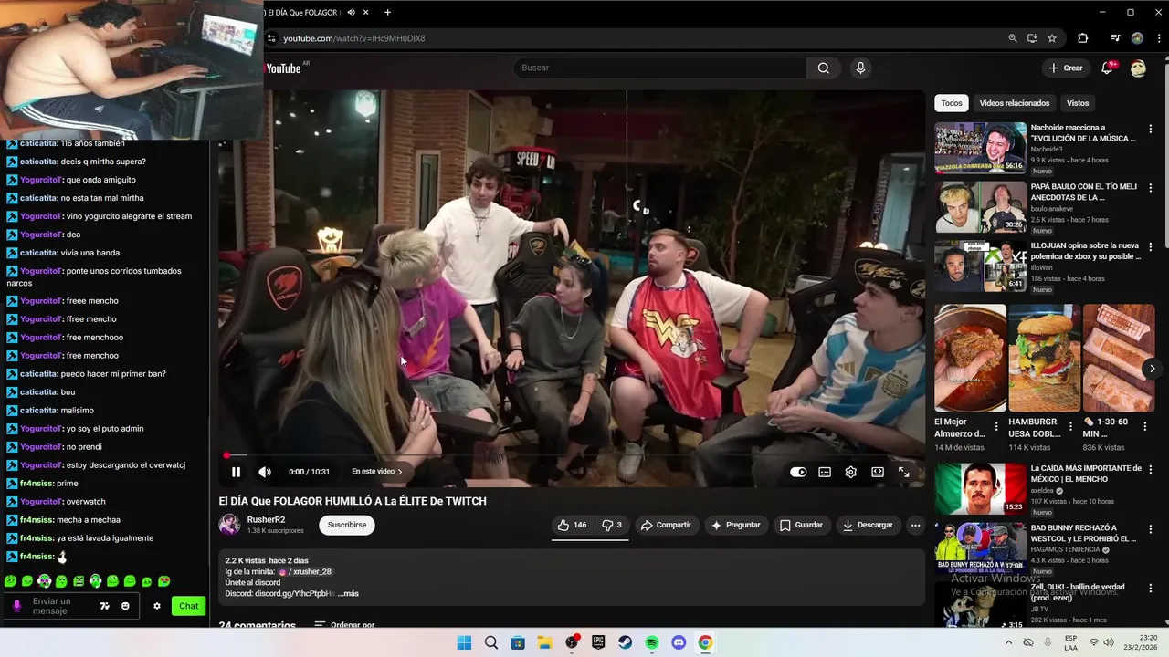The height and width of the screenshot is (657, 1169).
Task: Open 'El Mejor Almuerzo' short thumbnail
Action: (970, 358)
